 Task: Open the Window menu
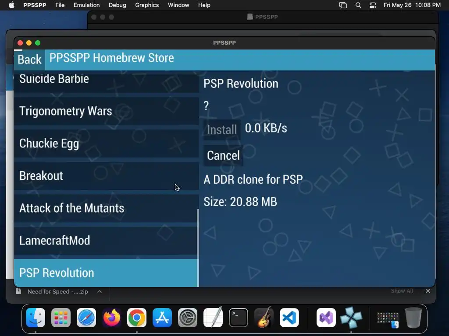point(178,5)
